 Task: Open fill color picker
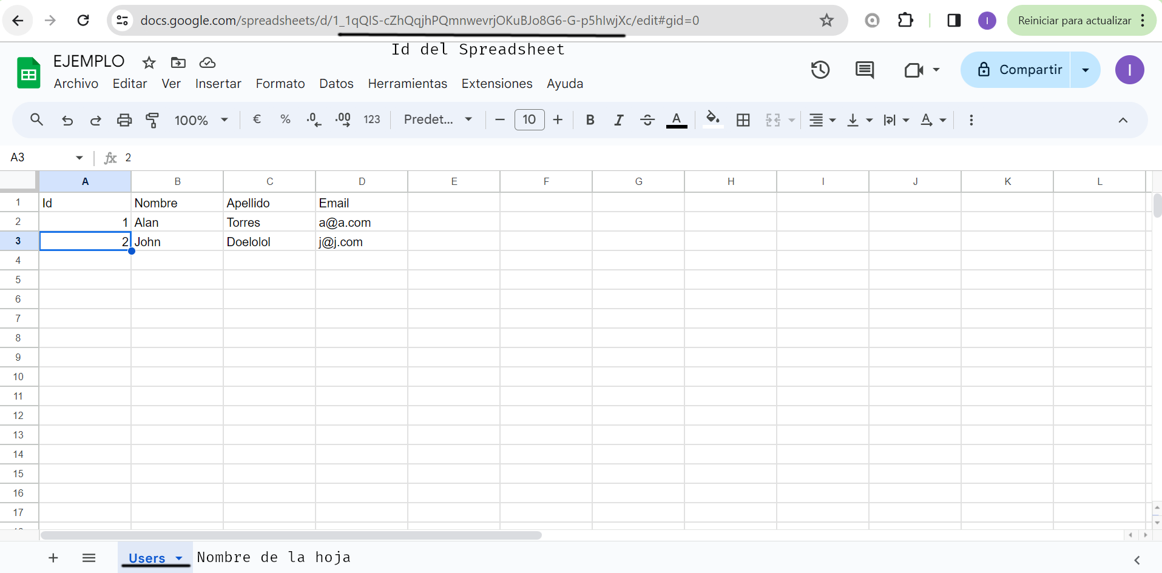coord(713,119)
